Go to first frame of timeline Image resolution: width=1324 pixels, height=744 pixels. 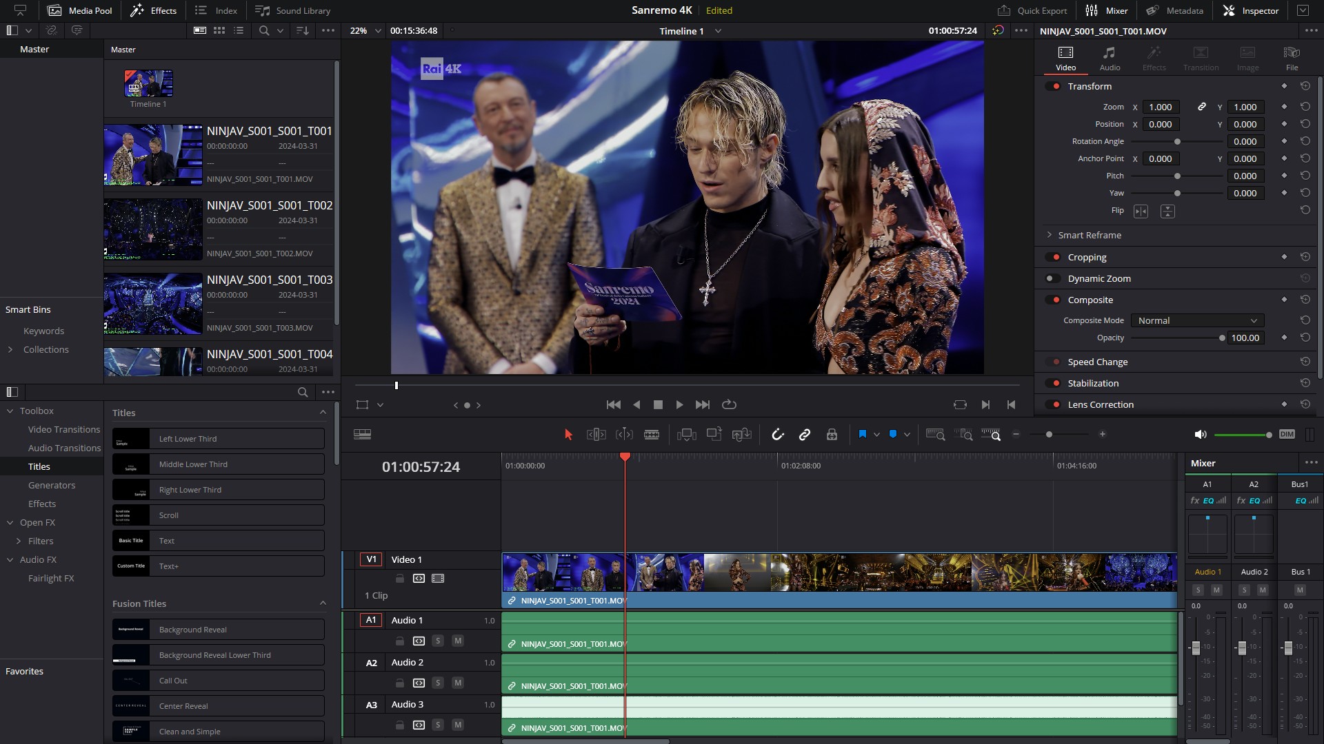[x=613, y=405]
